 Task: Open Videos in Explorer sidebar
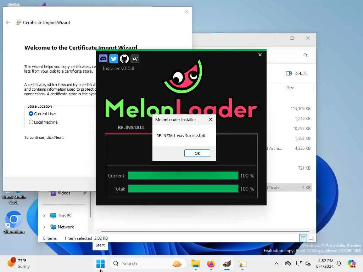(64, 193)
